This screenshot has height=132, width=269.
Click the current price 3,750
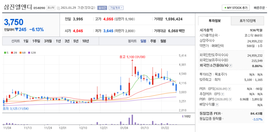(14, 22)
